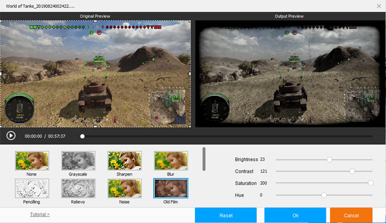Select the Pencilling filter thumbnail

pyautogui.click(x=32, y=188)
